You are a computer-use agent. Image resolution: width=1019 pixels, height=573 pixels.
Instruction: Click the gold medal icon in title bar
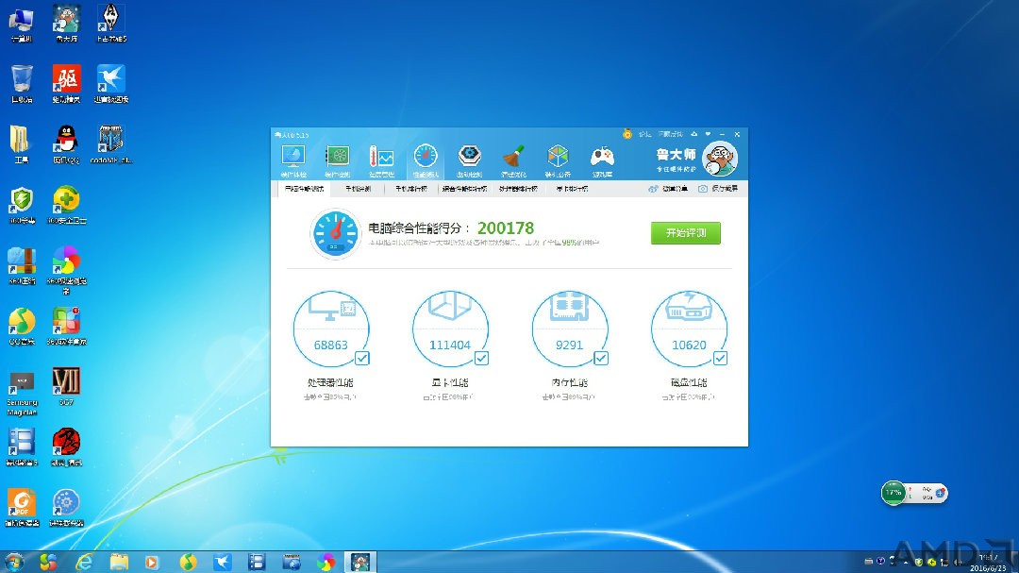click(627, 134)
